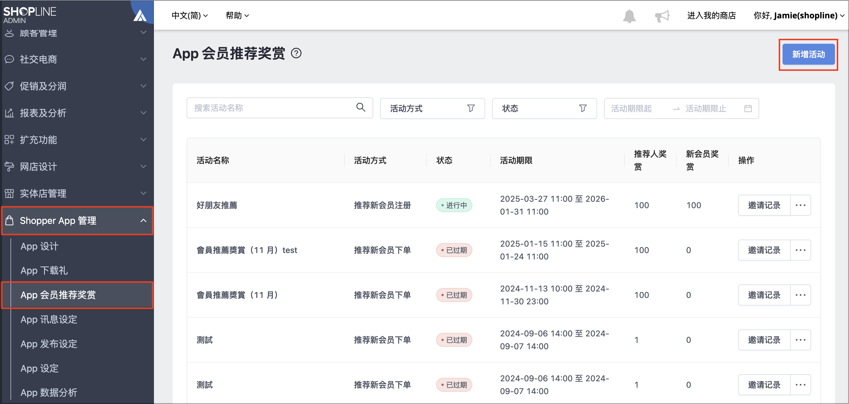Image resolution: width=849 pixels, height=404 pixels.
Task: Open more options for 2024-11-13 activity row
Action: [x=801, y=295]
